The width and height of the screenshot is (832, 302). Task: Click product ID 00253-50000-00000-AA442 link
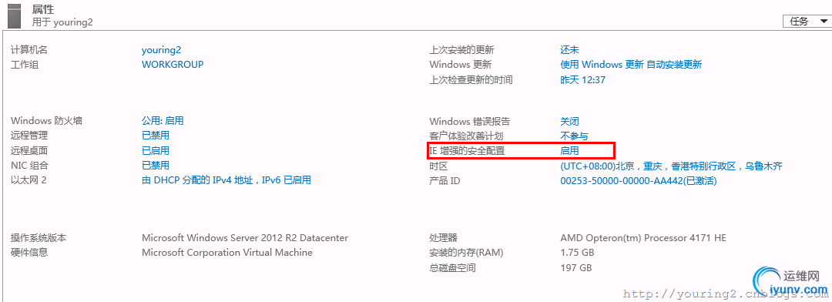(x=639, y=181)
